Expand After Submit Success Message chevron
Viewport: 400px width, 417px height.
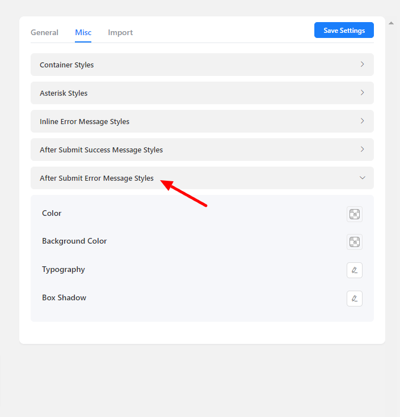pyautogui.click(x=362, y=150)
